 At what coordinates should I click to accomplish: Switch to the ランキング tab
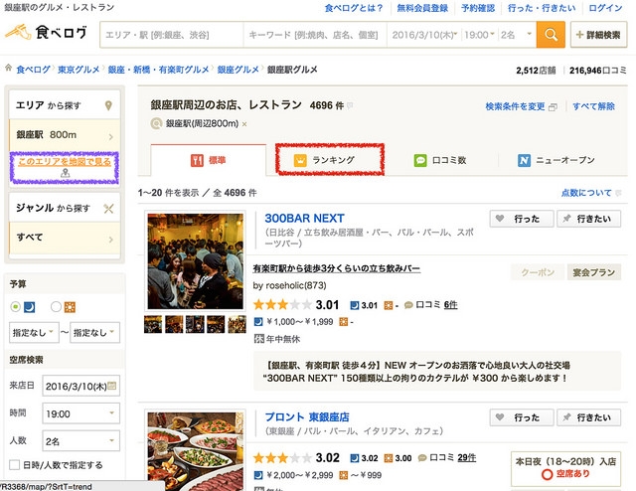pyautogui.click(x=330, y=160)
